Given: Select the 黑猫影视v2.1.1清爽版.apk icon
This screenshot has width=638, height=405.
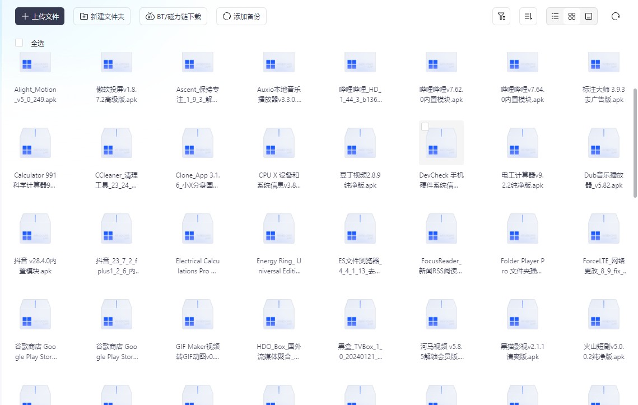Looking at the screenshot, I should point(523,315).
